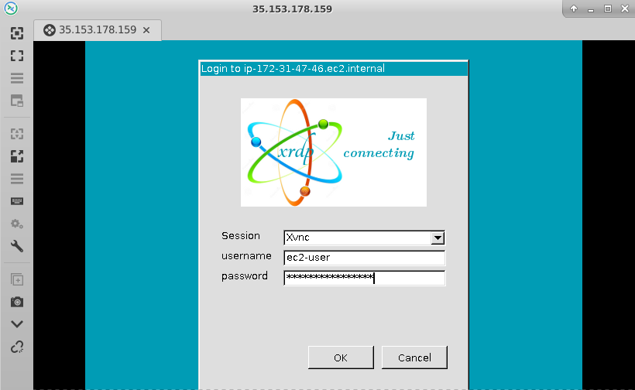Open connection preferences gears icon
Viewport: 635px width, 390px height.
click(x=16, y=224)
